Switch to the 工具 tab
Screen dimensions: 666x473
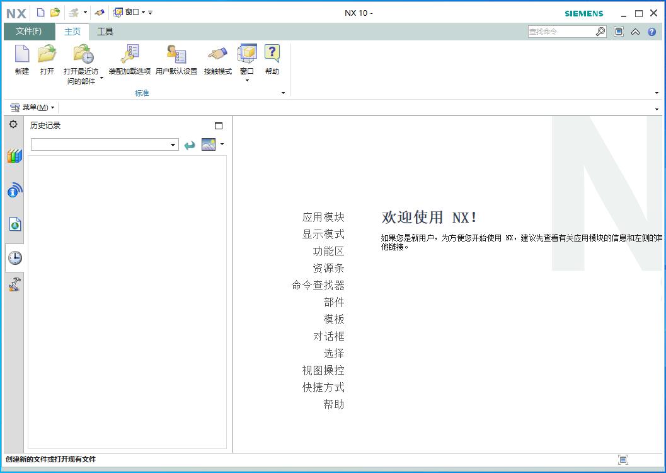click(105, 32)
